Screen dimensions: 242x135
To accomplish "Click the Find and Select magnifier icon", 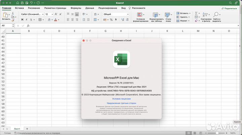I will (216, 15).
